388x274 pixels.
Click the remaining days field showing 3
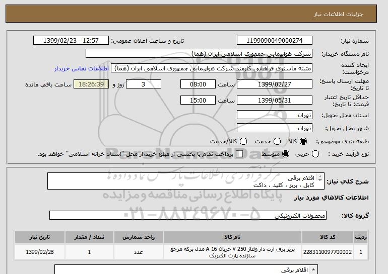[144, 84]
